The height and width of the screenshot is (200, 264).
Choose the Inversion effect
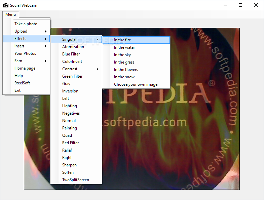pyautogui.click(x=76, y=91)
